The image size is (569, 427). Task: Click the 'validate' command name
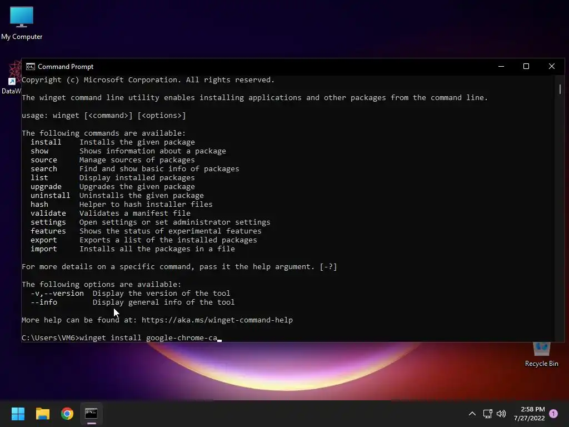(x=48, y=213)
